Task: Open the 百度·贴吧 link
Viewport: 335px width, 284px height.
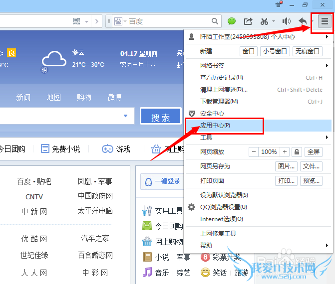Action: 34,181
